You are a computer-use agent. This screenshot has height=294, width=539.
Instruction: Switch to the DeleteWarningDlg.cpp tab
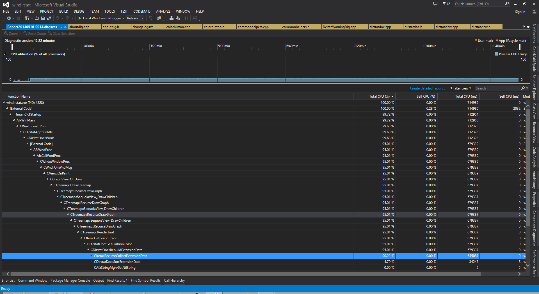pos(345,27)
